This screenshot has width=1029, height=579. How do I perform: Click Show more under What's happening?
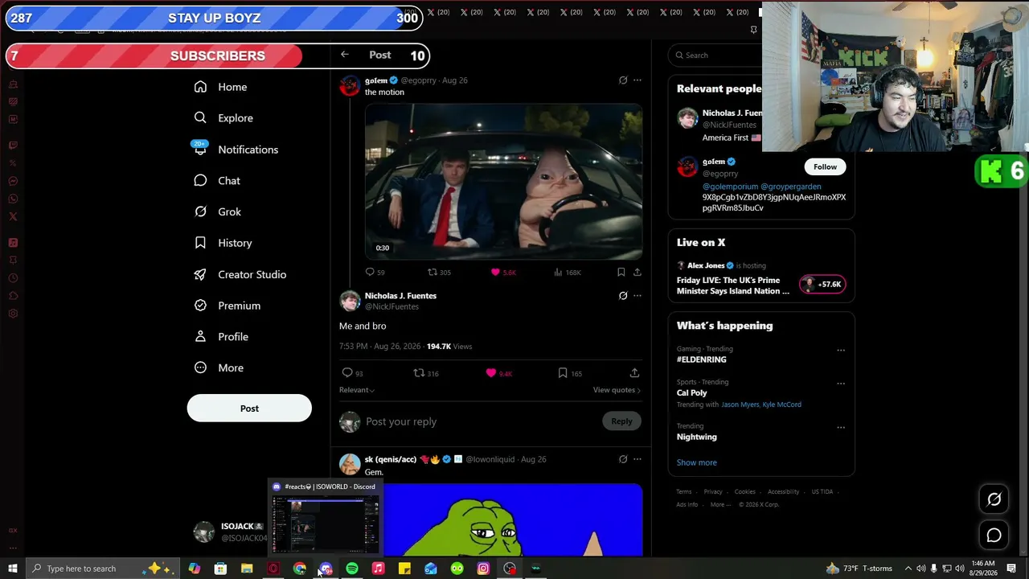(696, 462)
